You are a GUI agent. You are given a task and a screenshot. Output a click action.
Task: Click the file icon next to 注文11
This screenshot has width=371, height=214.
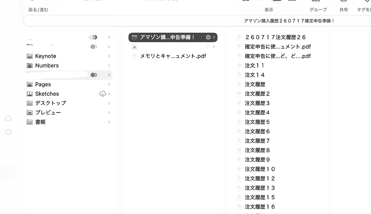click(239, 66)
